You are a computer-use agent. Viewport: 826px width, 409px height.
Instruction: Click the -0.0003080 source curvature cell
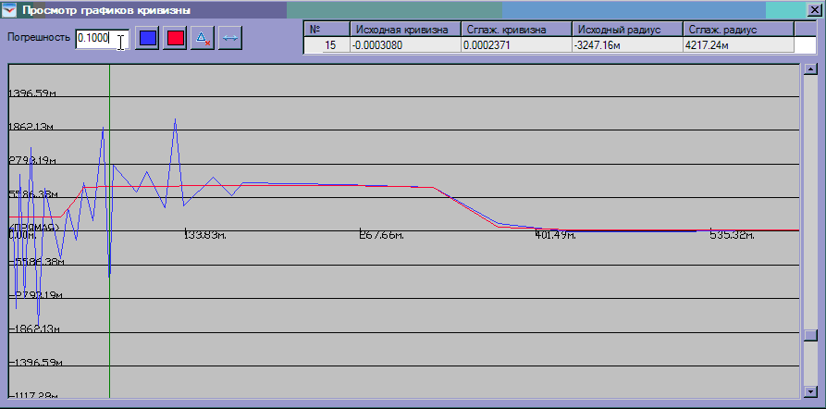click(405, 44)
